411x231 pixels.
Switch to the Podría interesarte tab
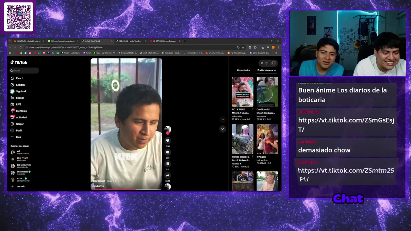(x=267, y=70)
